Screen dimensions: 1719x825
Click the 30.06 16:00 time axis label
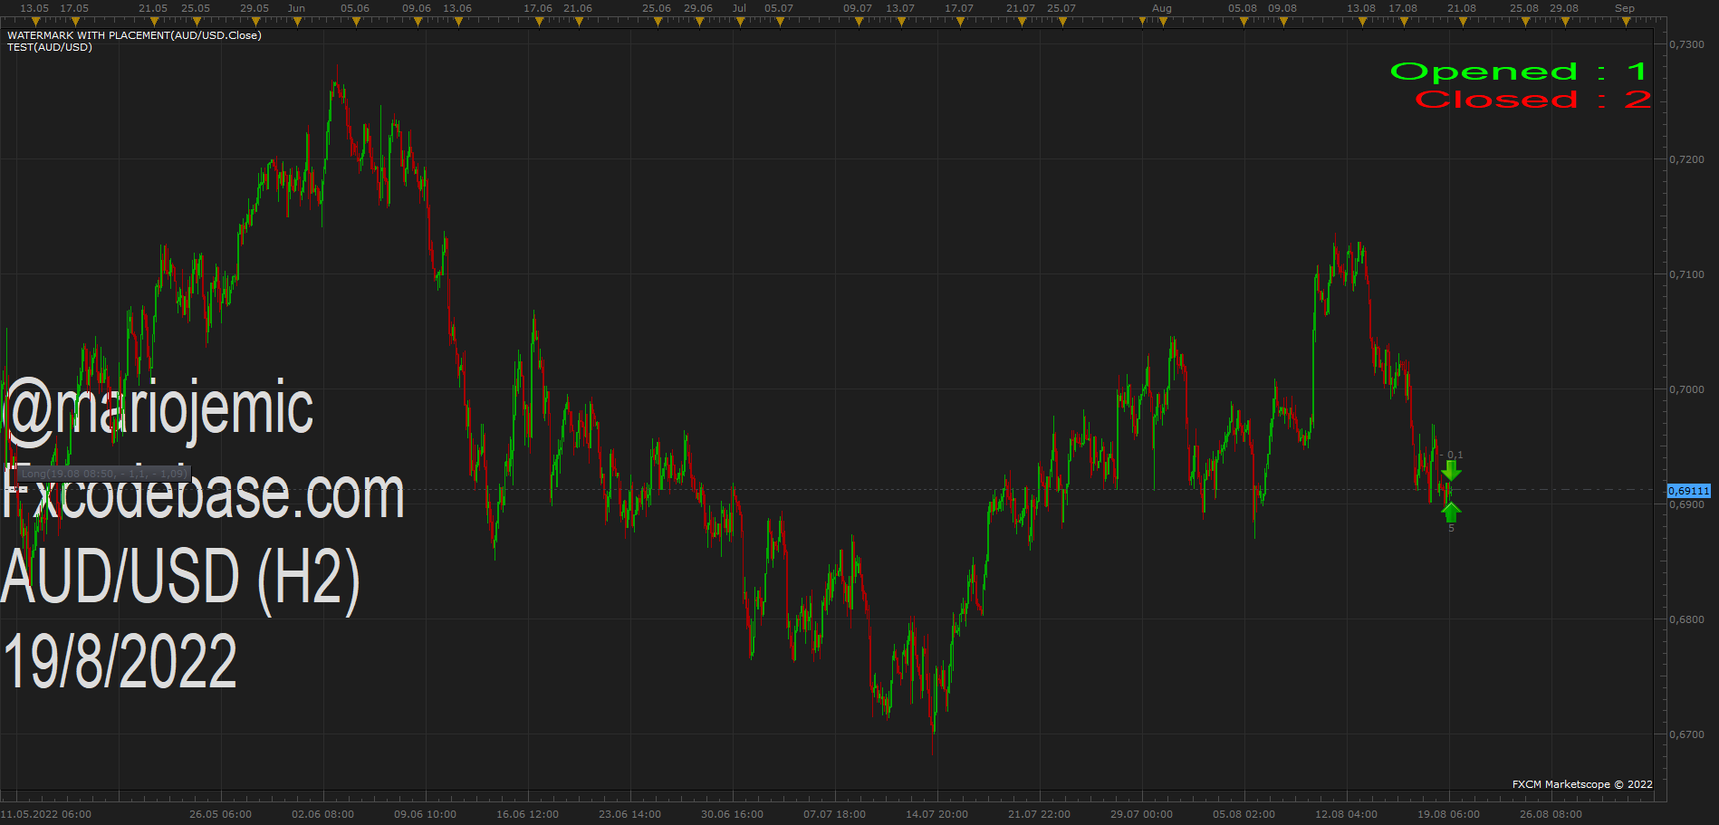pyautogui.click(x=732, y=814)
